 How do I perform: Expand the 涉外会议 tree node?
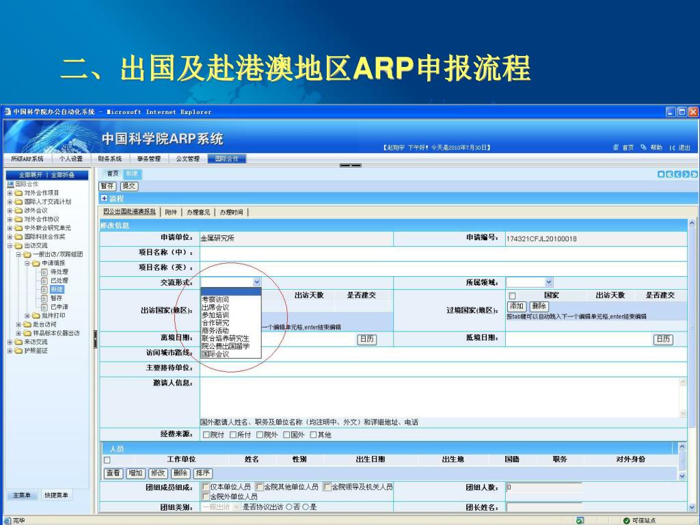coord(10,211)
